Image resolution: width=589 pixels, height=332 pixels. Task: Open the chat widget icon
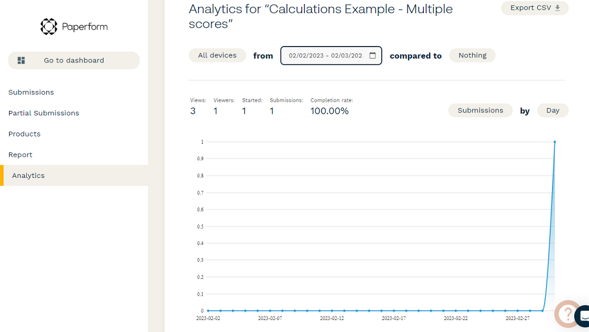tap(583, 316)
